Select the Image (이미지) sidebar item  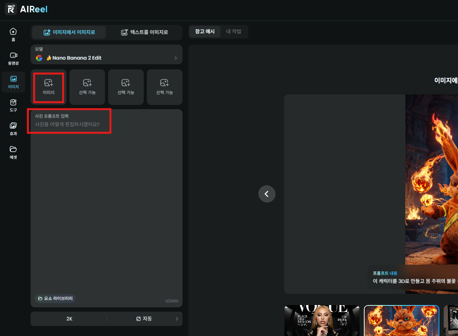(x=13, y=82)
